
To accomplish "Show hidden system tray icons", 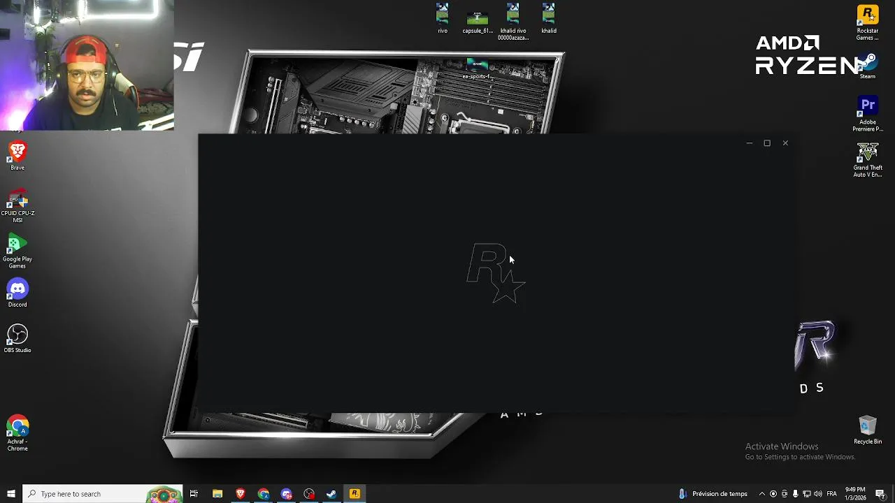I will click(x=762, y=494).
